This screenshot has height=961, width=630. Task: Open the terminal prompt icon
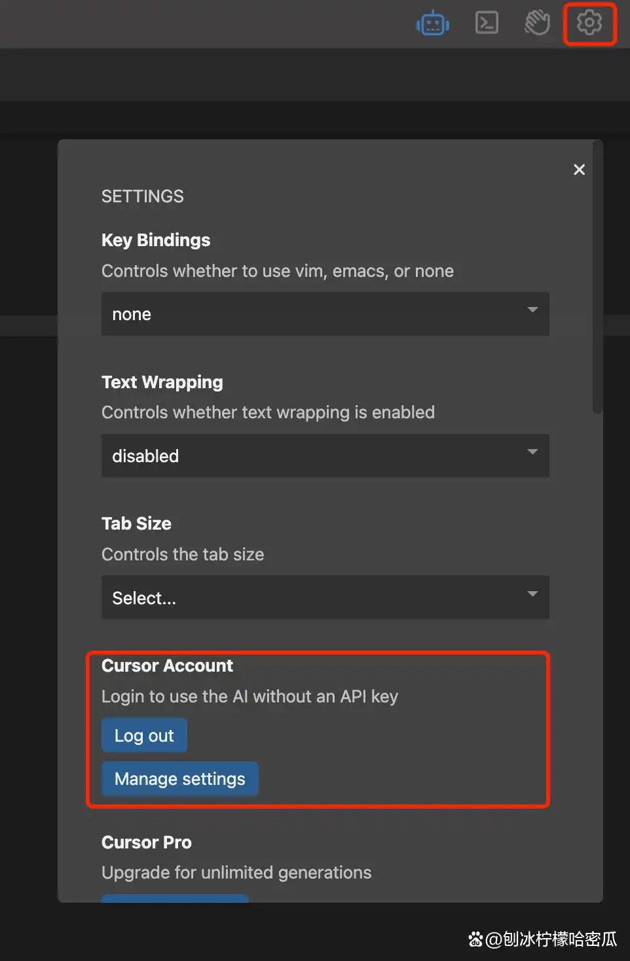click(x=487, y=23)
